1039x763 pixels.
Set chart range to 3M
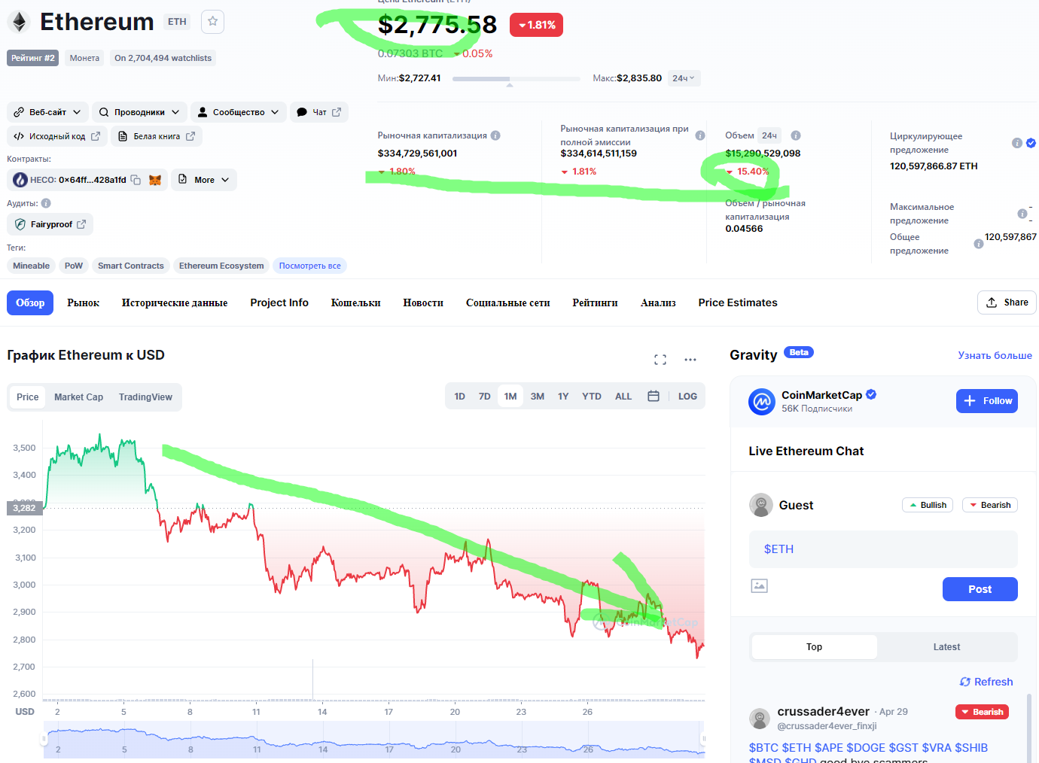(538, 397)
